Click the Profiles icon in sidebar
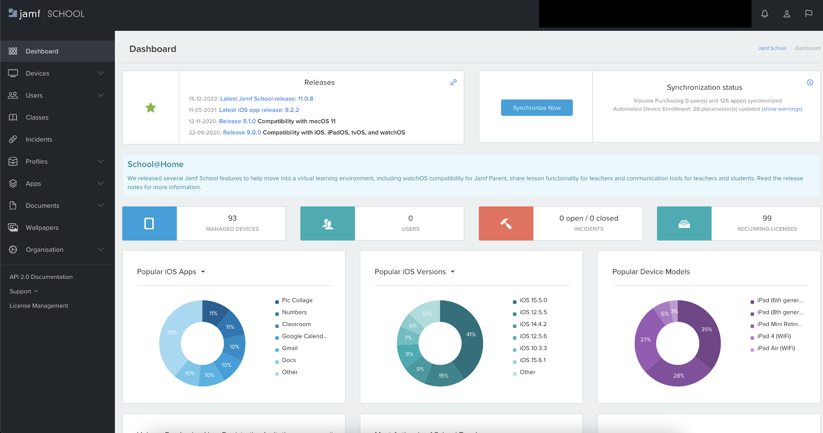The width and height of the screenshot is (823, 433). pyautogui.click(x=13, y=161)
